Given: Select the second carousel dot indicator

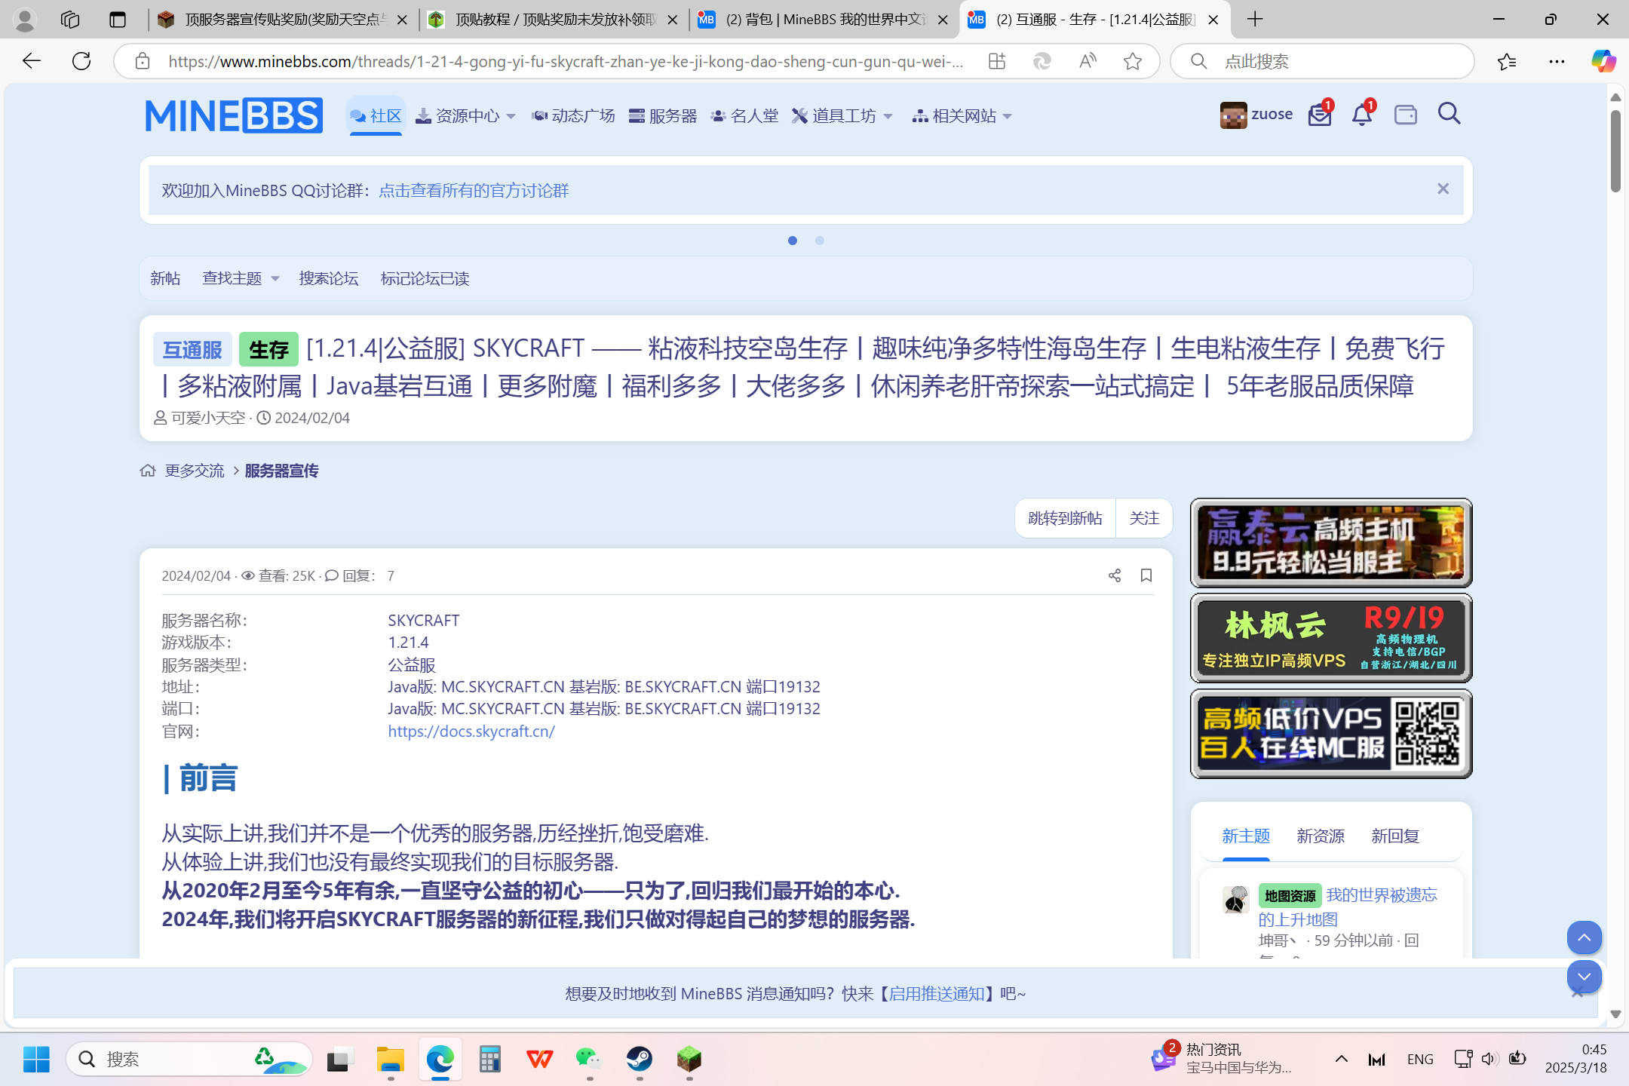Looking at the screenshot, I should (820, 241).
